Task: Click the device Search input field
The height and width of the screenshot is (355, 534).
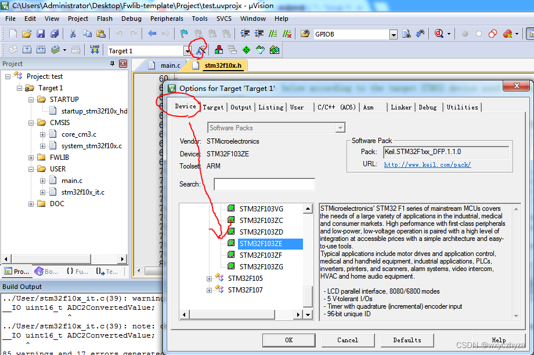Action: tap(264, 184)
